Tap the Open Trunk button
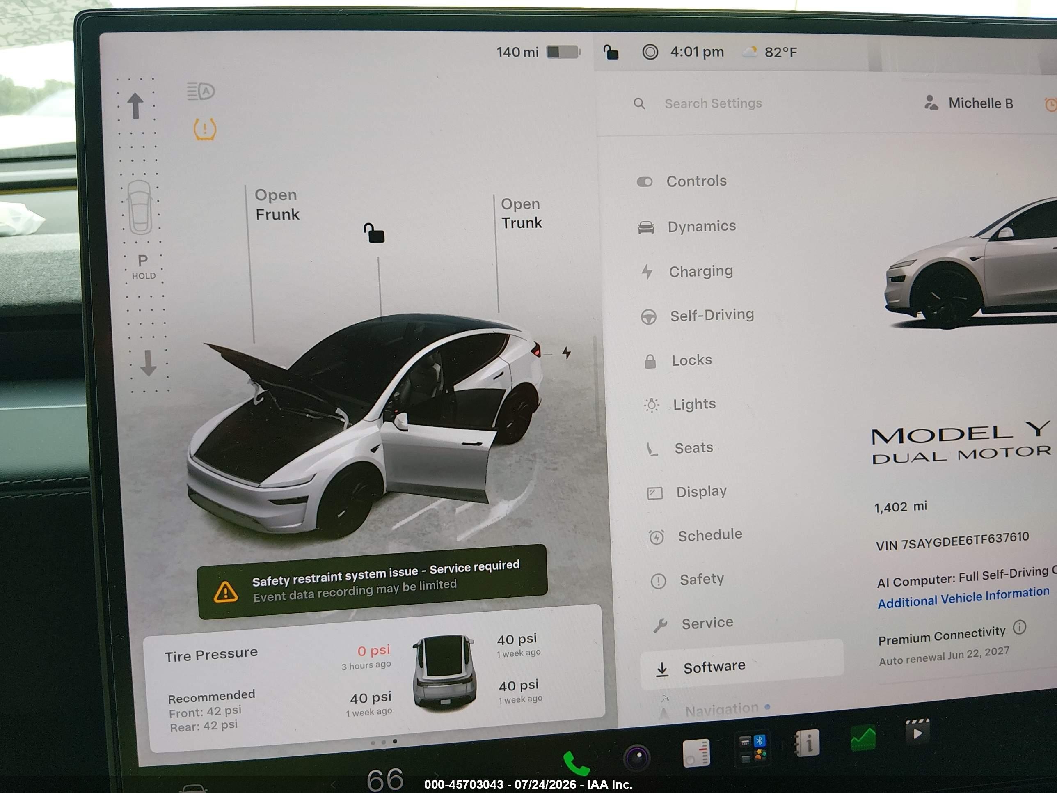Screen dimensions: 1057x793 (x=522, y=213)
